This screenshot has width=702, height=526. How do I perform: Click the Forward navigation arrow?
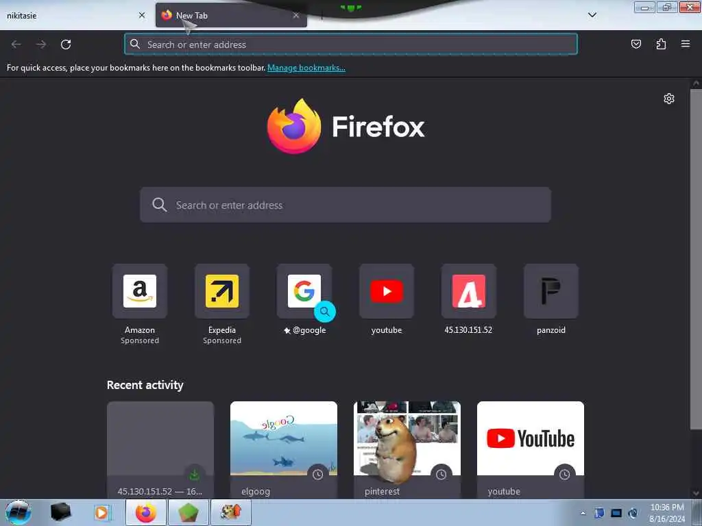41,45
